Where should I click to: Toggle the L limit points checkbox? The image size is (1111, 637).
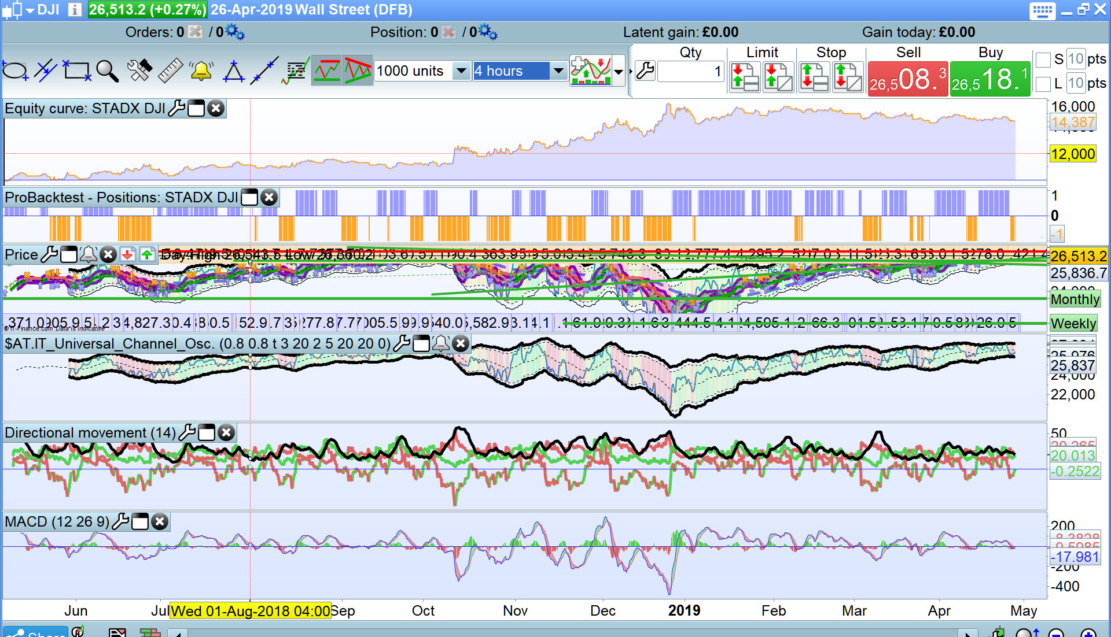[1043, 84]
